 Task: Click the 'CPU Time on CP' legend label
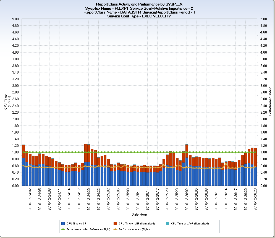pos(77,223)
